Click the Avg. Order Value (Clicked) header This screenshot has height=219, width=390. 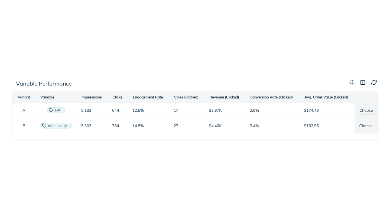(x=326, y=97)
